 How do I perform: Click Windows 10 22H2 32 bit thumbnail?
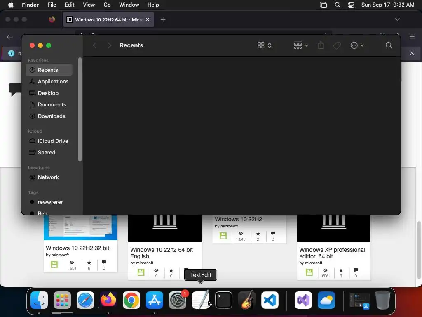(80, 227)
